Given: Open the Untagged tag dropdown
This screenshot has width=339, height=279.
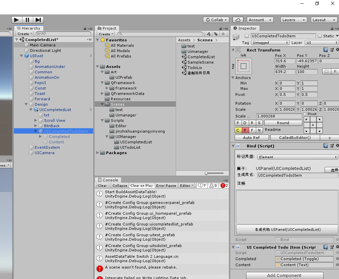Looking at the screenshot, I should (270, 42).
